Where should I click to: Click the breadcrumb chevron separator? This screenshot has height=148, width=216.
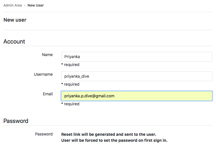(24, 5)
